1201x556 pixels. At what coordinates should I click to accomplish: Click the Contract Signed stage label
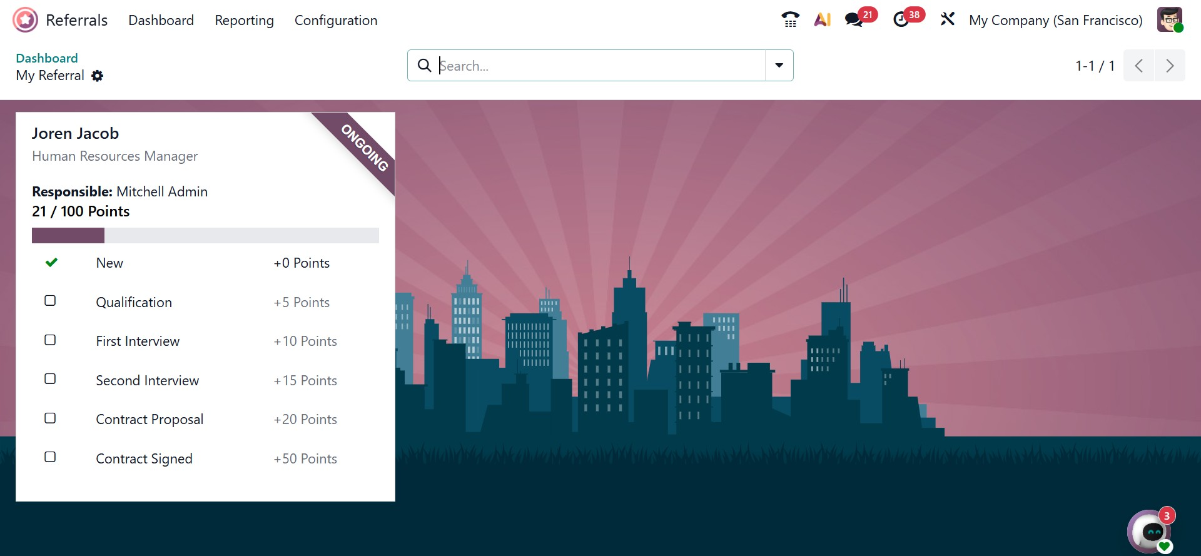point(144,459)
